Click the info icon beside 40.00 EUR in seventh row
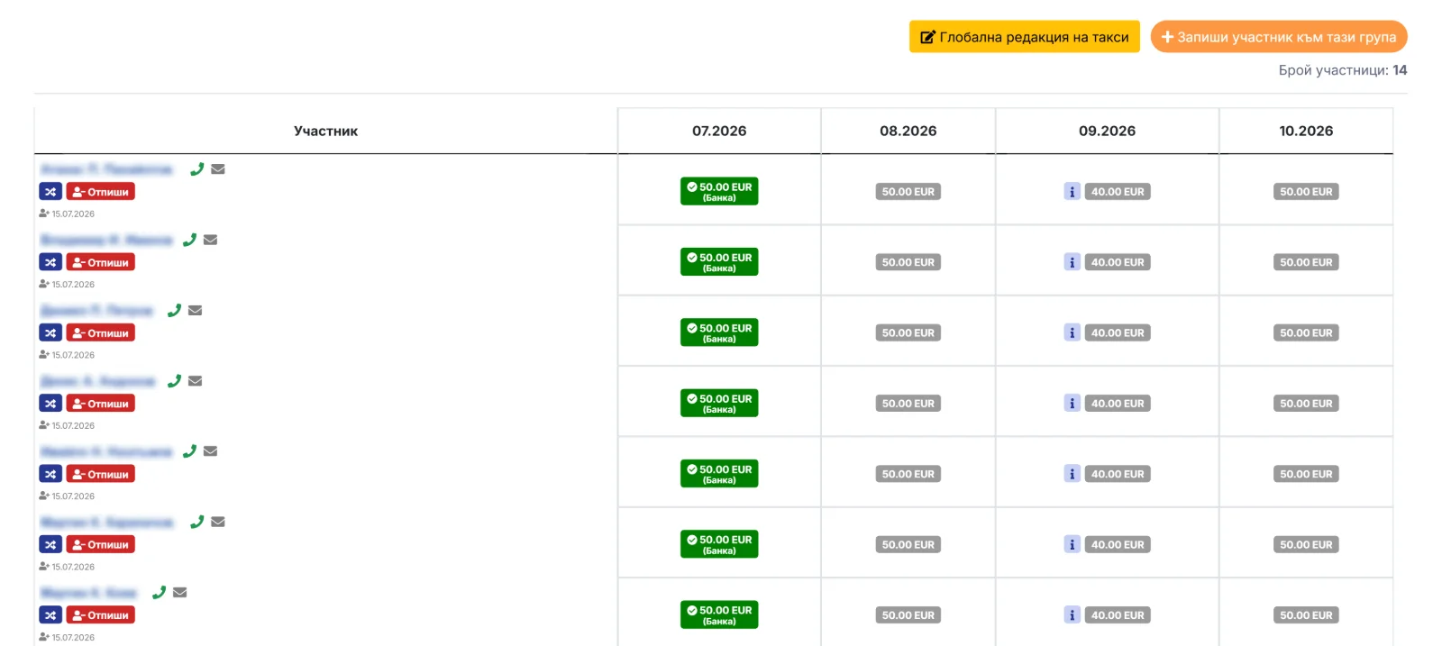 coord(1072,615)
